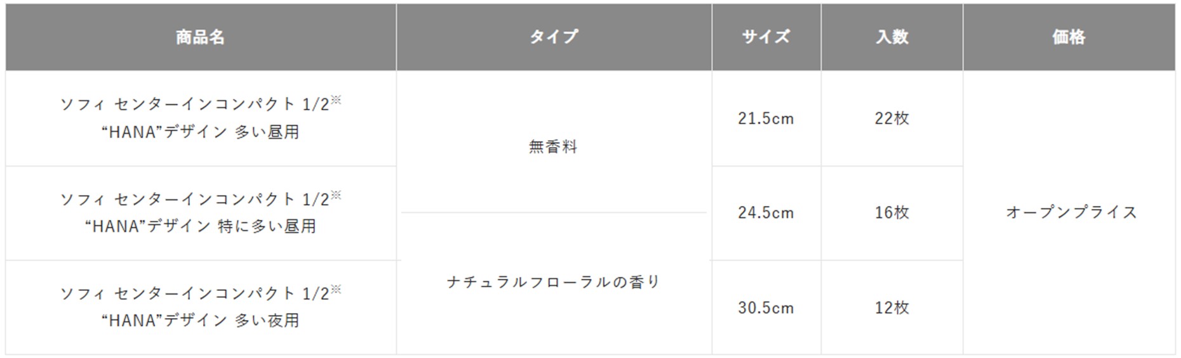Click the ナチュラルフローラルの香り type cell
The width and height of the screenshot is (1181, 358).
(x=553, y=282)
